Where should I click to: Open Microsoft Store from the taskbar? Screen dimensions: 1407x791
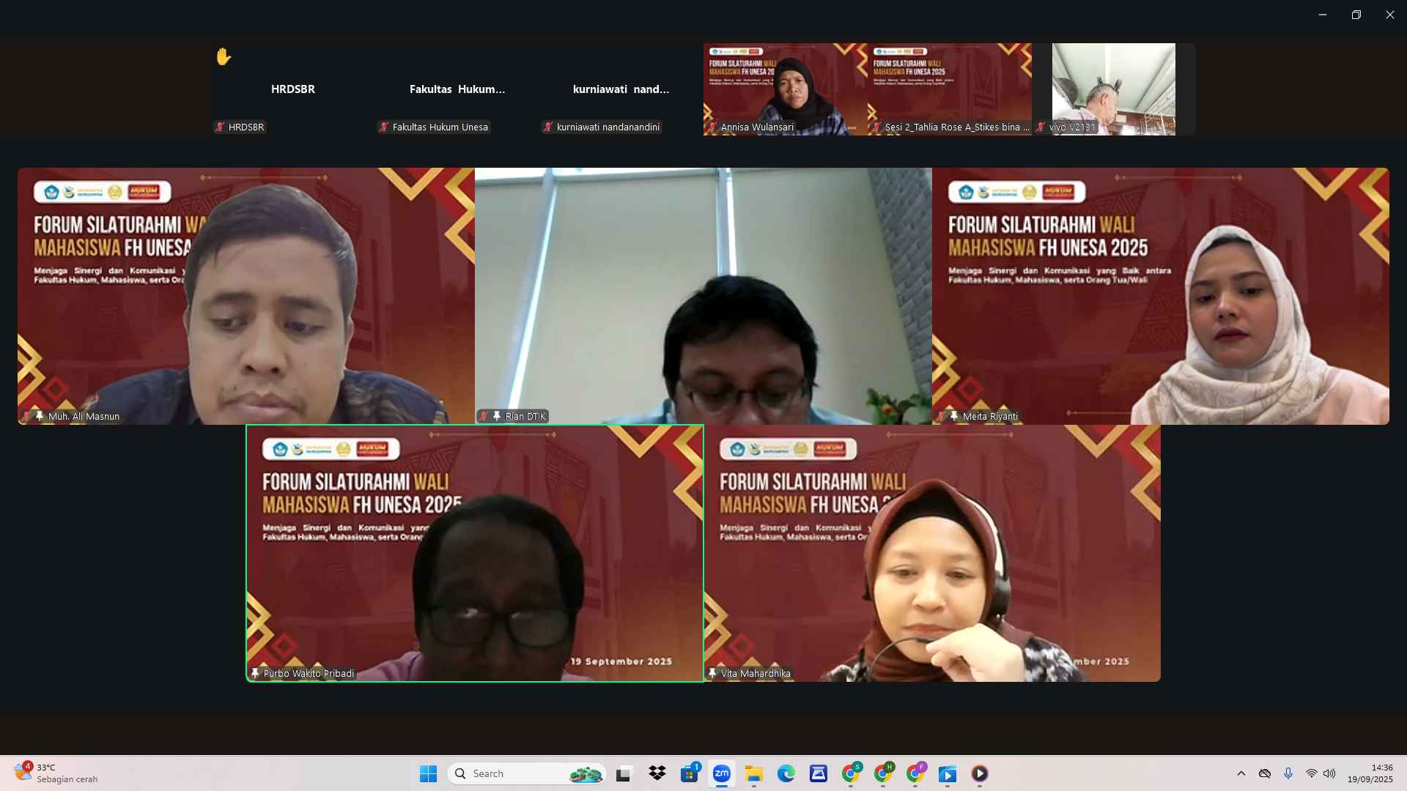click(x=690, y=773)
